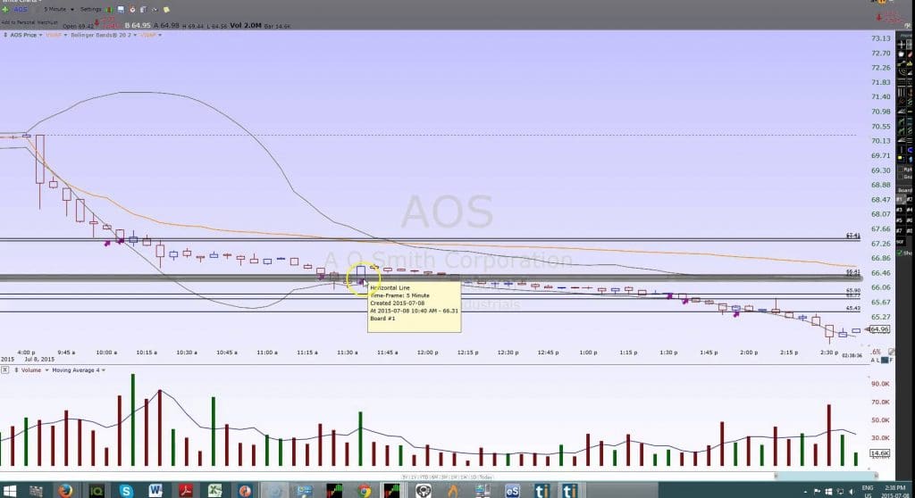Open Google Chrome from the taskbar
Image resolution: width=915 pixels, height=498 pixels.
tap(365, 491)
